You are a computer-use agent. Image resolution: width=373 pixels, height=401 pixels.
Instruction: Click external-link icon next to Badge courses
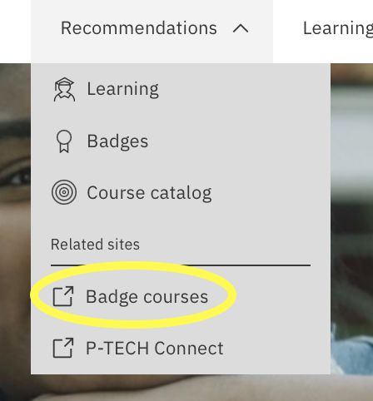(63, 296)
